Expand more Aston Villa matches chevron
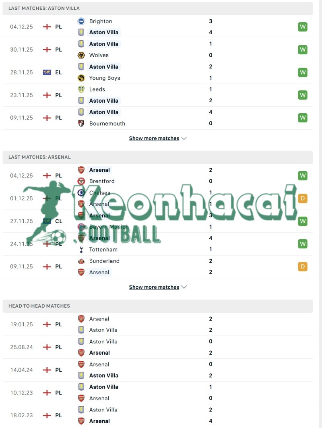The width and height of the screenshot is (322, 428). (184, 138)
